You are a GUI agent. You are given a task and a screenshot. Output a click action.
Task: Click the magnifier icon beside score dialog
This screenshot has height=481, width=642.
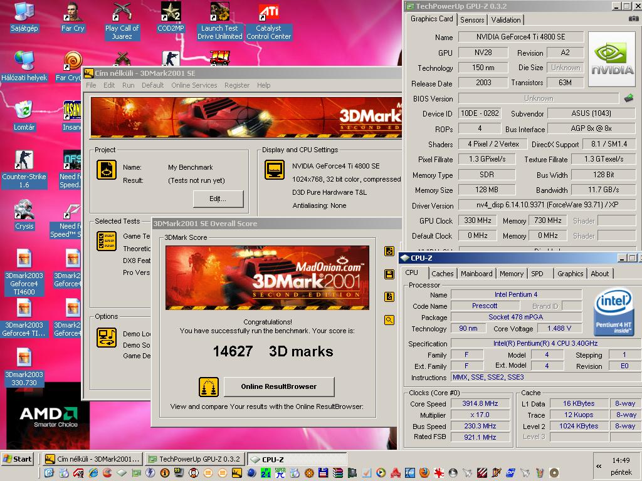tap(389, 320)
